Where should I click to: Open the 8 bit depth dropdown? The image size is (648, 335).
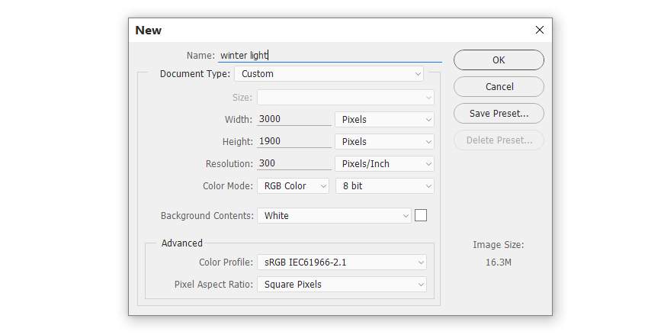pyautogui.click(x=384, y=186)
